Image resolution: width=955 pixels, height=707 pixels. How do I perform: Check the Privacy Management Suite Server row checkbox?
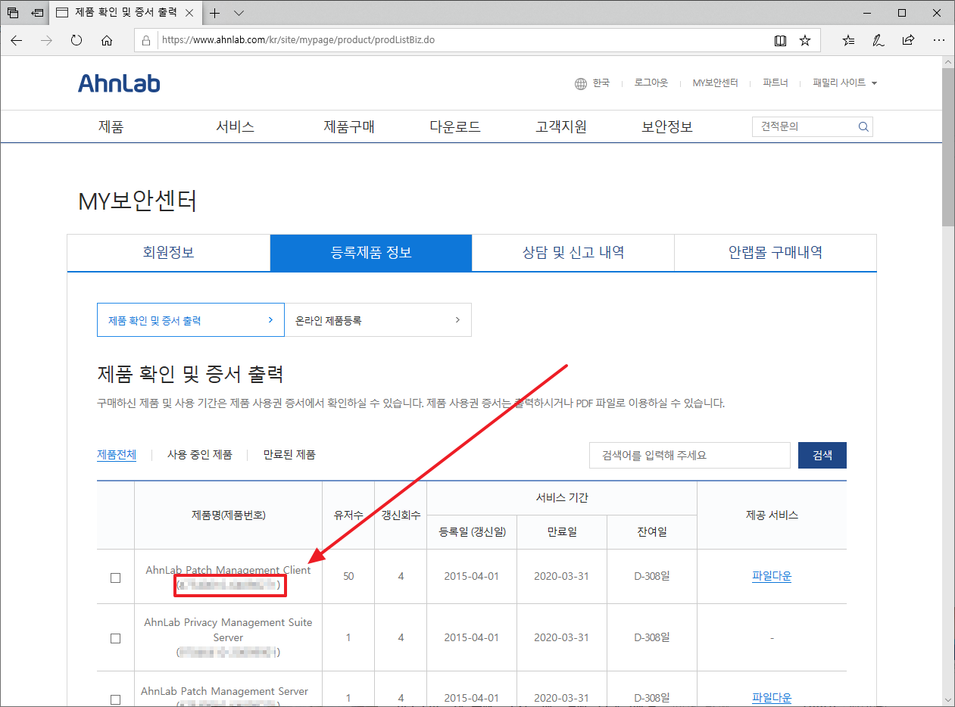(x=115, y=638)
